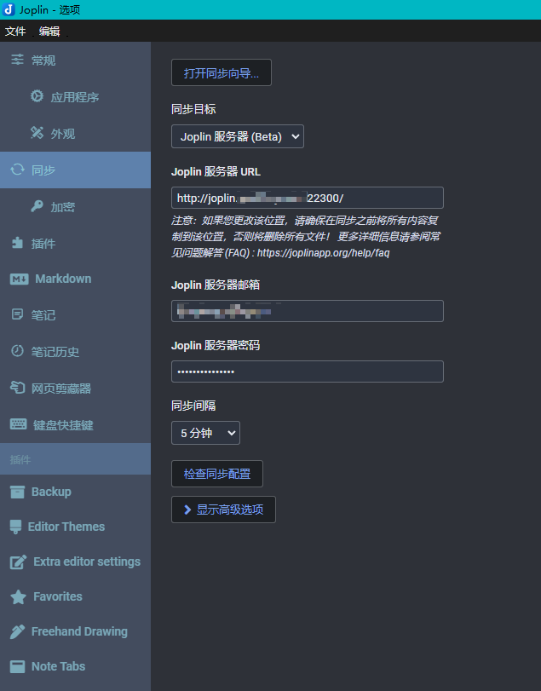Click the Joplin 服务器 URL input field

[x=308, y=198]
